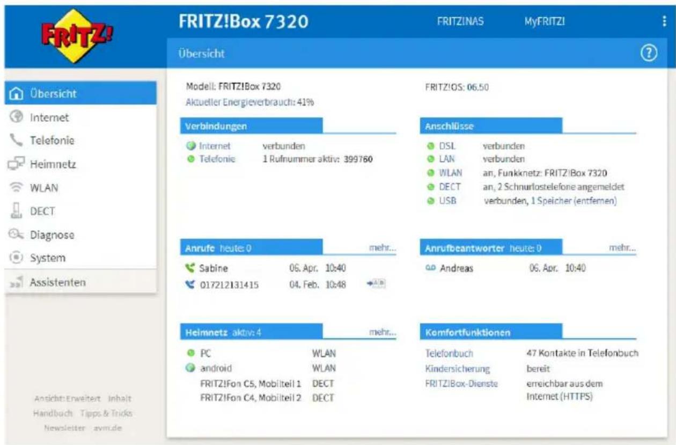Open the three-dot menu in header
Image resolution: width=676 pixels, height=445 pixels.
[x=664, y=21]
